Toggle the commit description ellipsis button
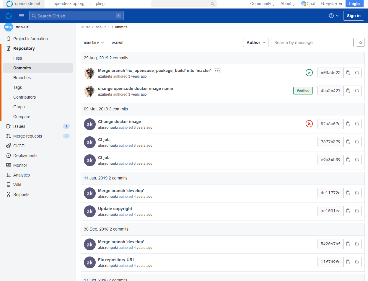Screen dimensions: 368x281 click(x=217, y=71)
